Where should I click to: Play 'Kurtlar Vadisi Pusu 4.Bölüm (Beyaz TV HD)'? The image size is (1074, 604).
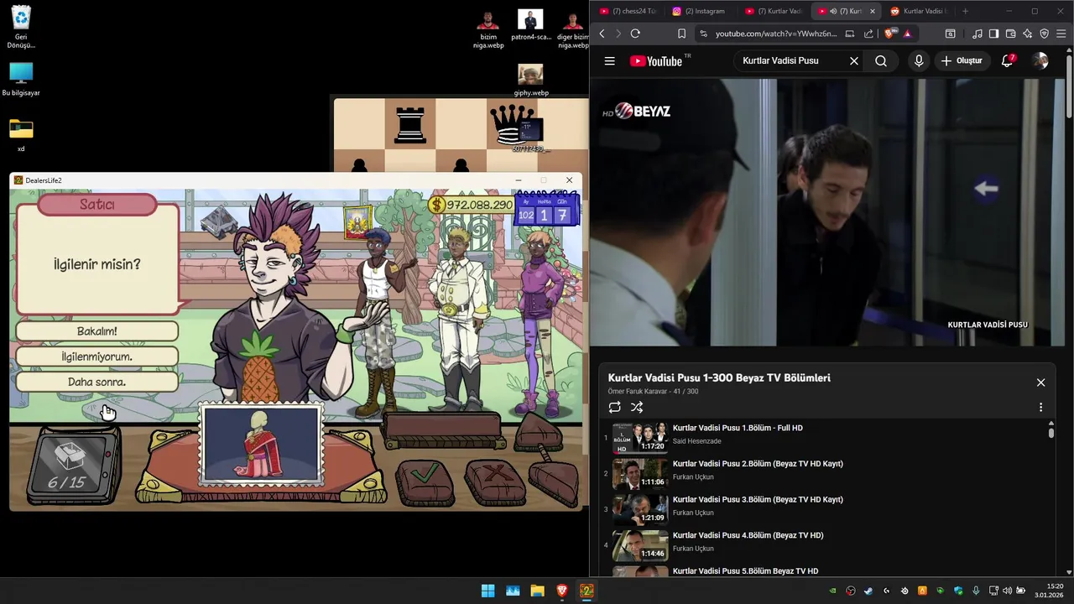click(748, 535)
